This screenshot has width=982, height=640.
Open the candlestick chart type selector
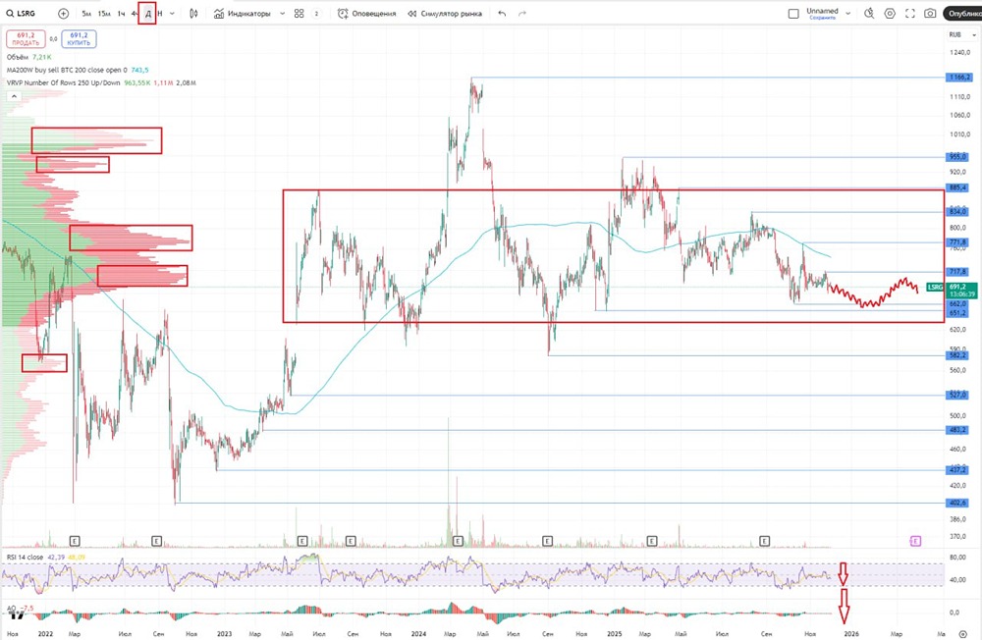coord(193,13)
